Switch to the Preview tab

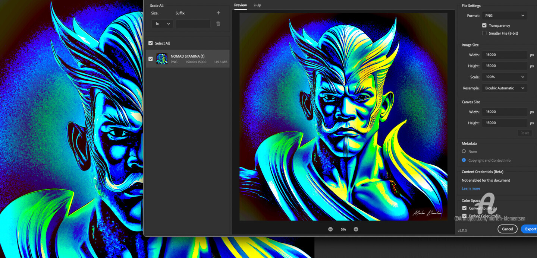241,5
